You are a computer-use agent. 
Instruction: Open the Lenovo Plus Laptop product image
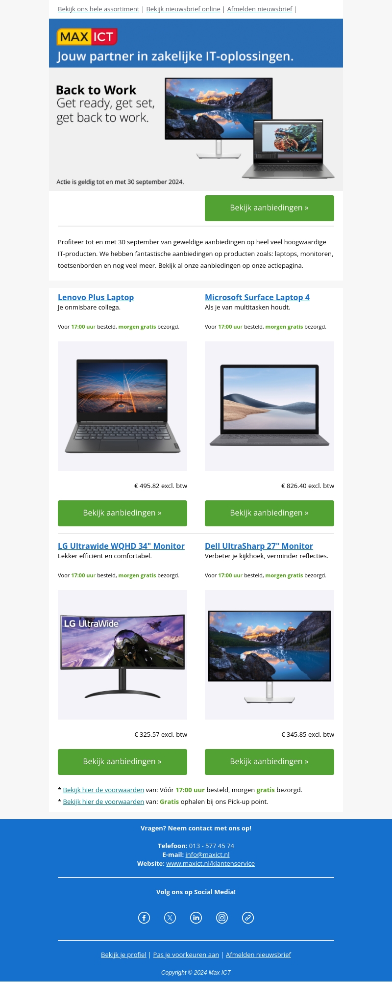click(122, 406)
